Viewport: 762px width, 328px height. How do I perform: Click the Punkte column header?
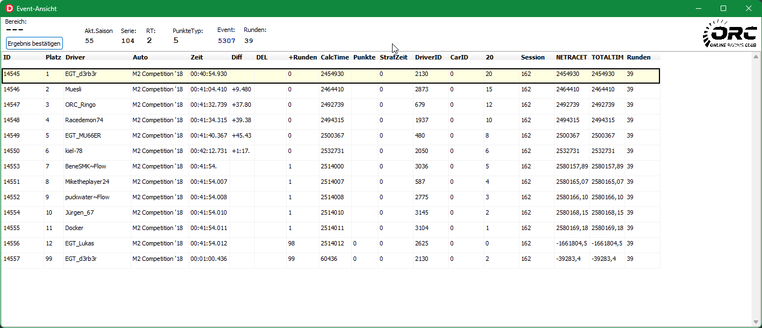coord(364,57)
